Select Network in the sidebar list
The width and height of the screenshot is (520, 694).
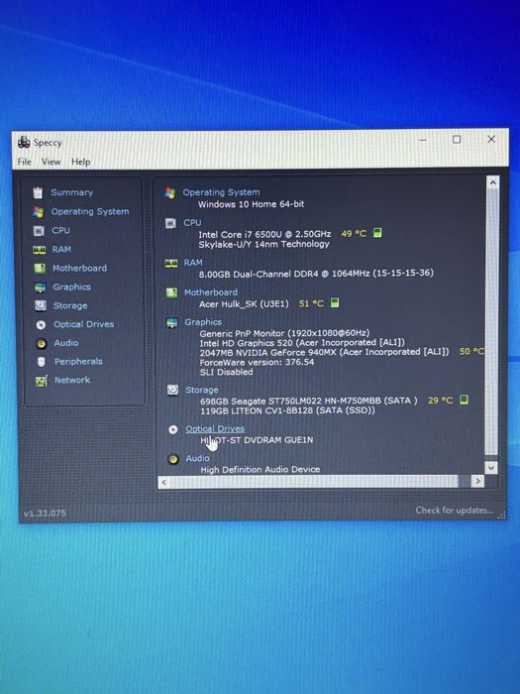tap(72, 380)
